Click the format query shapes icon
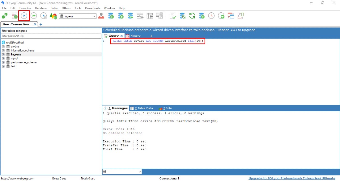Image resolution: width=340 pixels, height=181 pixels. click(53, 16)
